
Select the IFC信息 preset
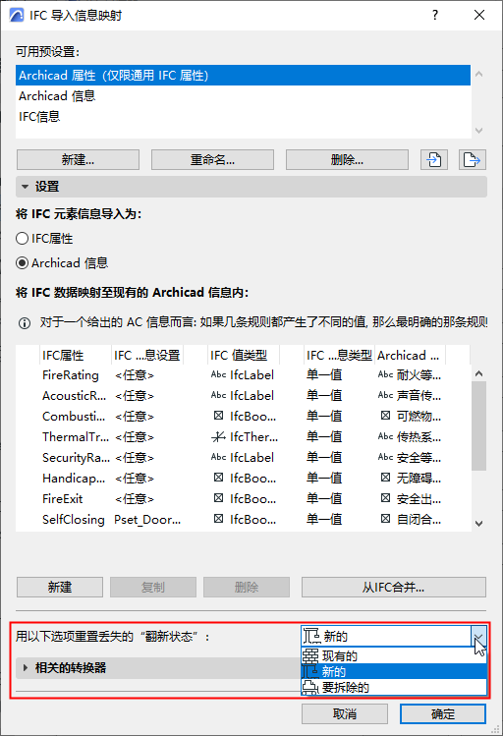tap(243, 116)
